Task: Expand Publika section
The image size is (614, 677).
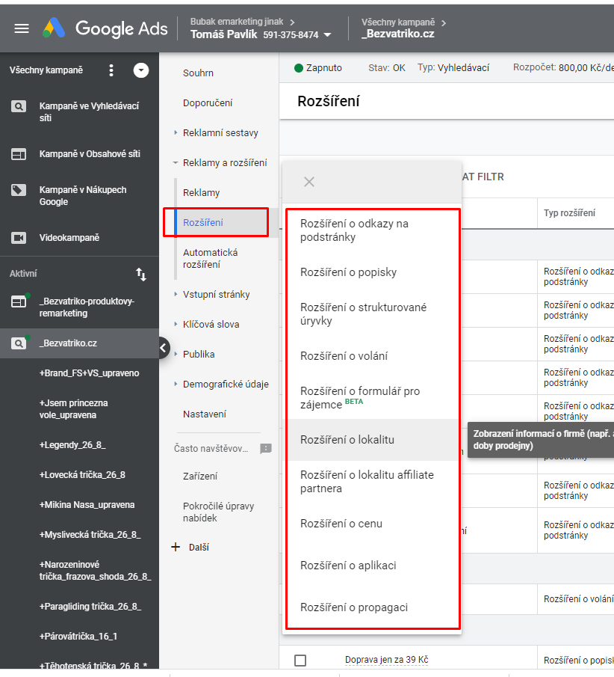Action: tap(176, 354)
